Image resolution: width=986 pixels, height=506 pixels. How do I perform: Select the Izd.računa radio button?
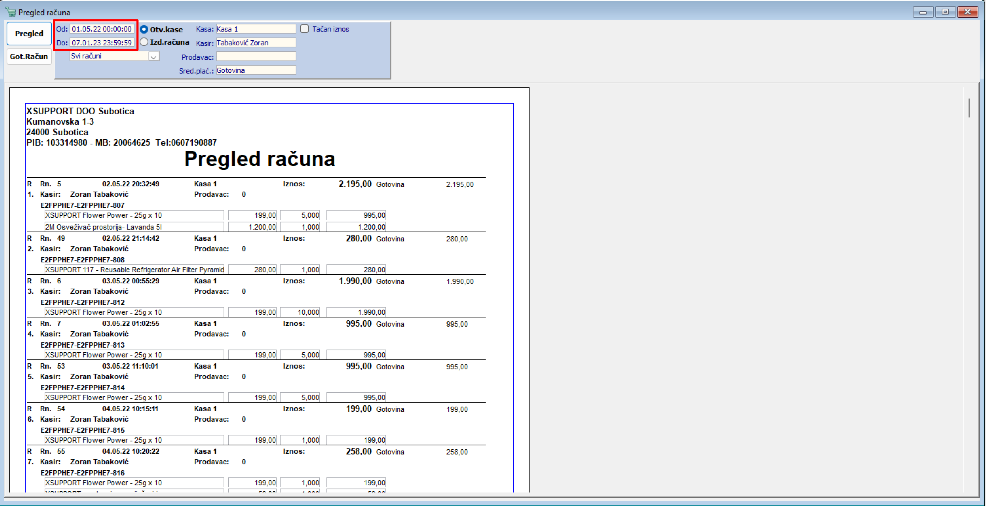144,42
